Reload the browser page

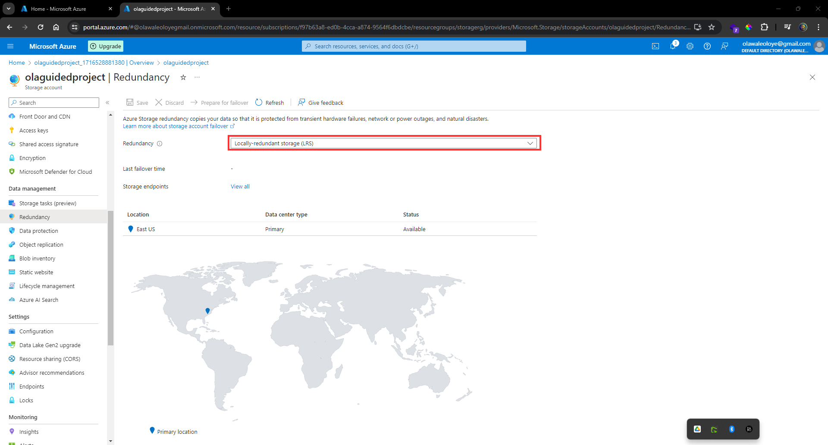coord(41,27)
